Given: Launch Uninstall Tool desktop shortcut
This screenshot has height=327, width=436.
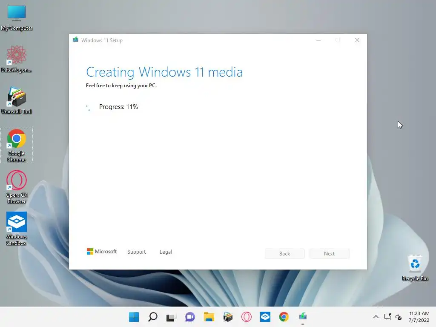Looking at the screenshot, I should point(17,100).
